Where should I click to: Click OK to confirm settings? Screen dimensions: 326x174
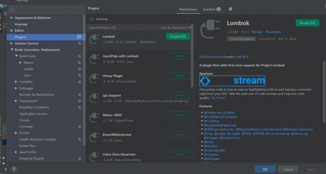click(x=265, y=169)
